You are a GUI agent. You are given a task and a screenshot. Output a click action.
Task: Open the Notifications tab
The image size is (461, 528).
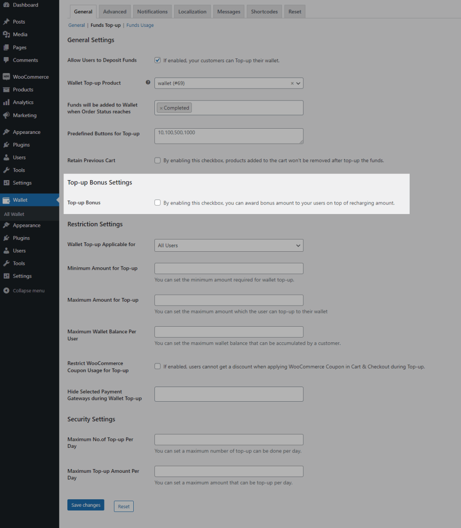click(x=152, y=11)
